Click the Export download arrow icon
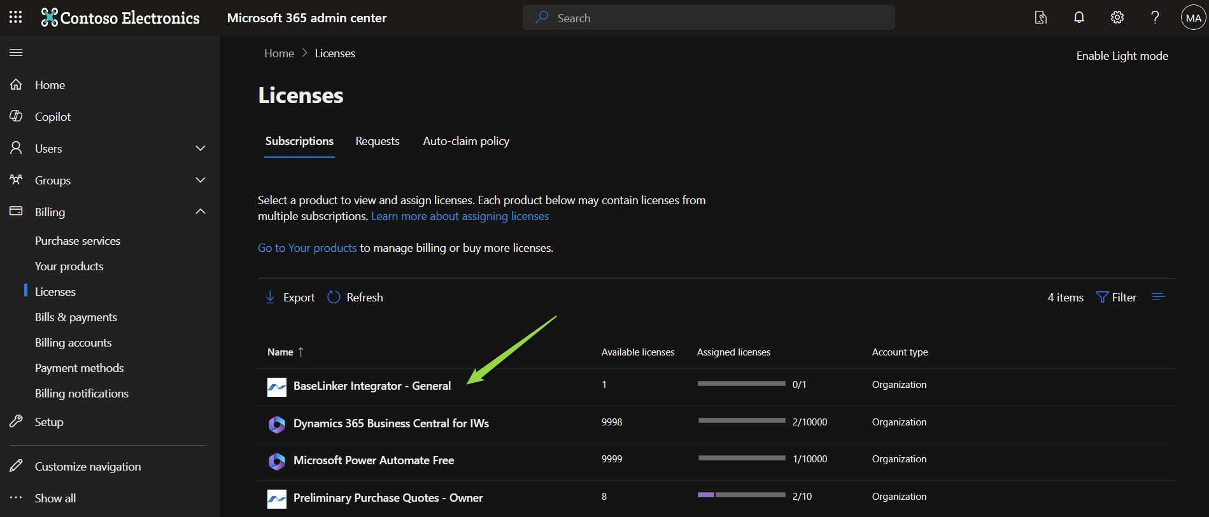This screenshot has width=1209, height=517. (x=270, y=297)
